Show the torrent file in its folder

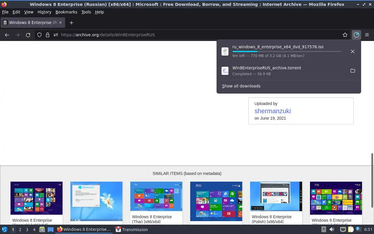353,71
